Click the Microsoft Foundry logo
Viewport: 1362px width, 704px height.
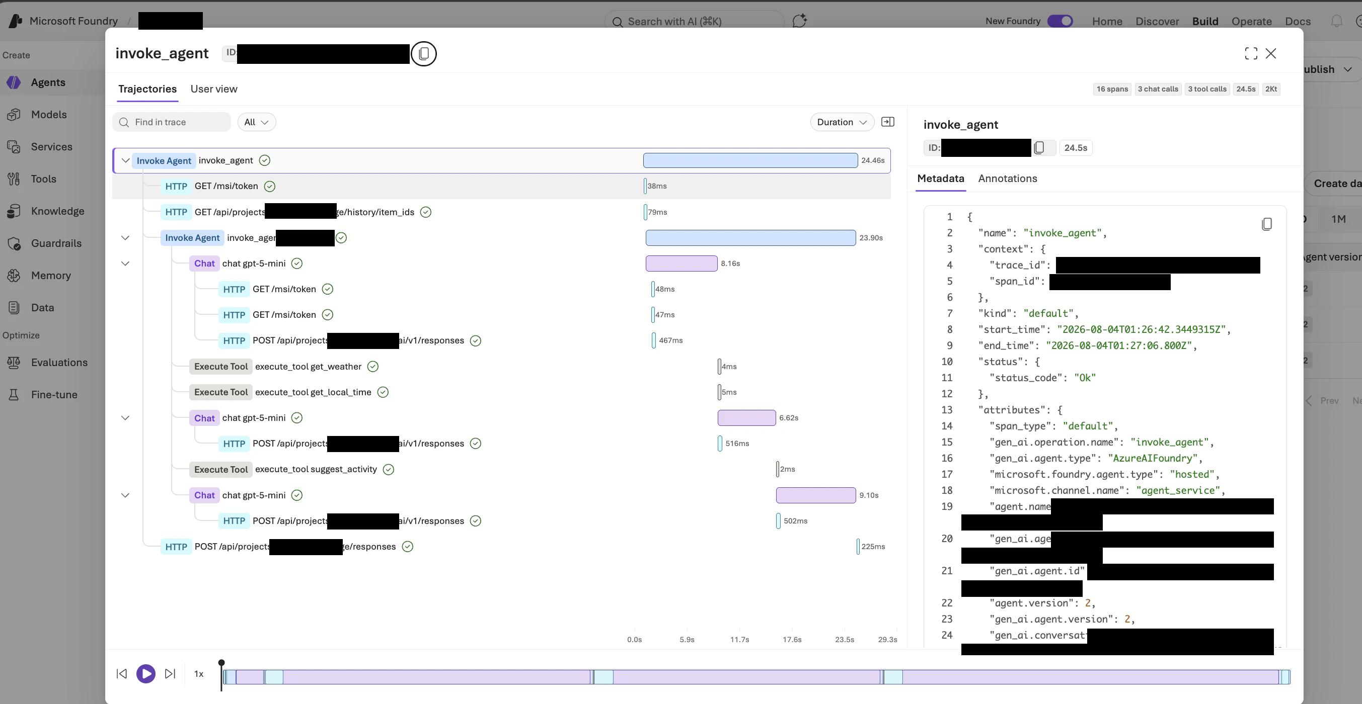[16, 21]
